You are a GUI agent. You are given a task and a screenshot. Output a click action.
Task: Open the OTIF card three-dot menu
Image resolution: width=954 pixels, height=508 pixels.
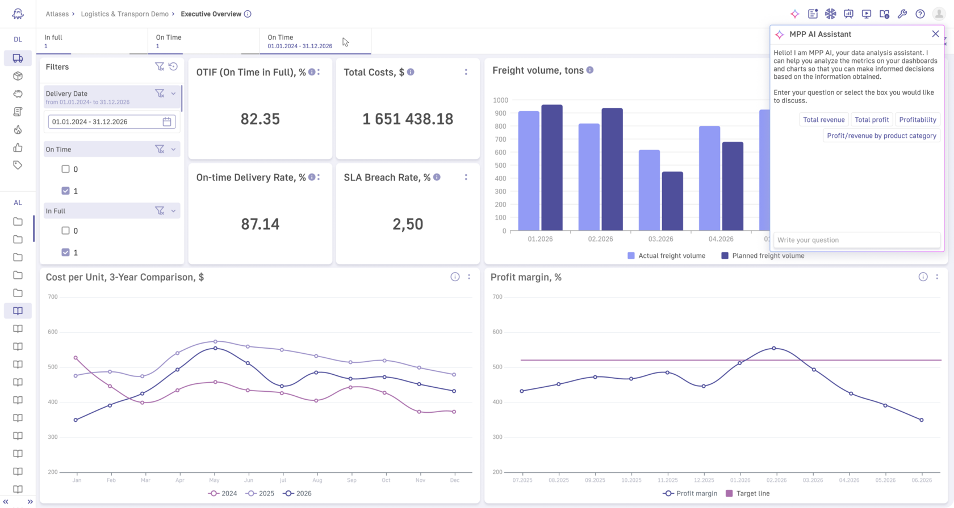(x=319, y=72)
